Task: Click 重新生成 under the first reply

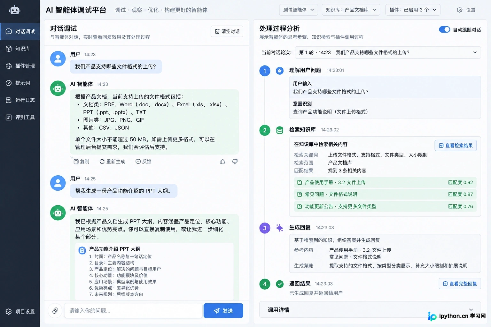Action: pyautogui.click(x=112, y=162)
